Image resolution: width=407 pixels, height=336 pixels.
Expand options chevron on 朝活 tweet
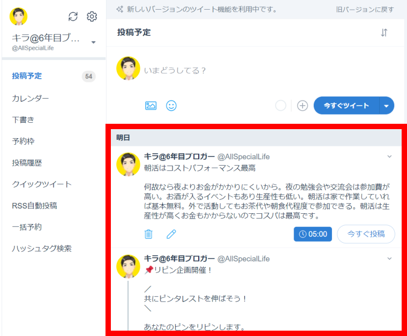coord(389,156)
